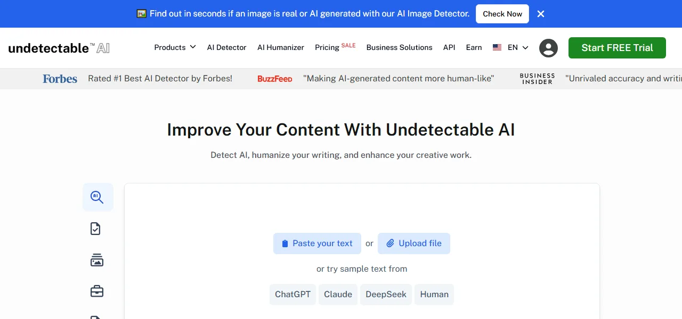Select the AI Detector magnifier sidebar icon

pyautogui.click(x=98, y=197)
